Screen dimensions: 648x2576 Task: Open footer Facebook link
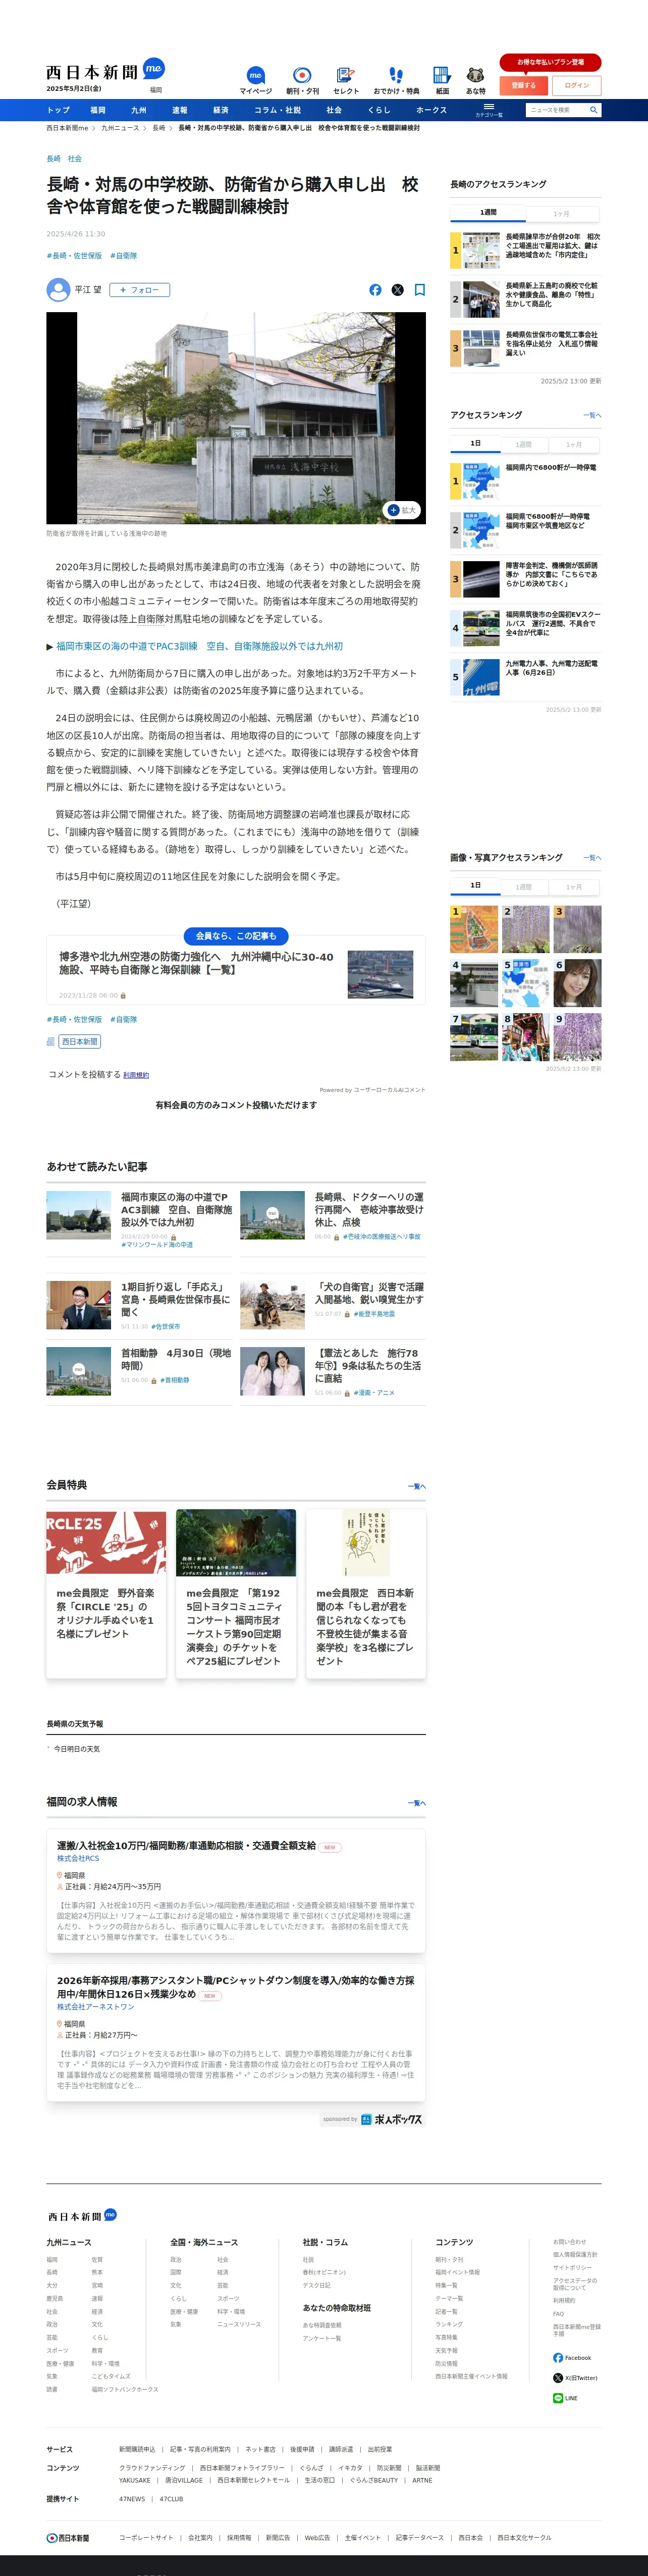(x=572, y=2357)
